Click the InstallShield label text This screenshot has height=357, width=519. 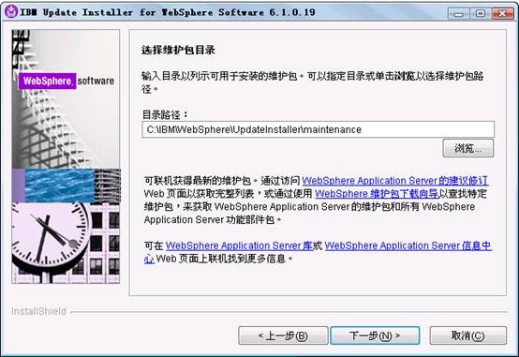(x=38, y=311)
